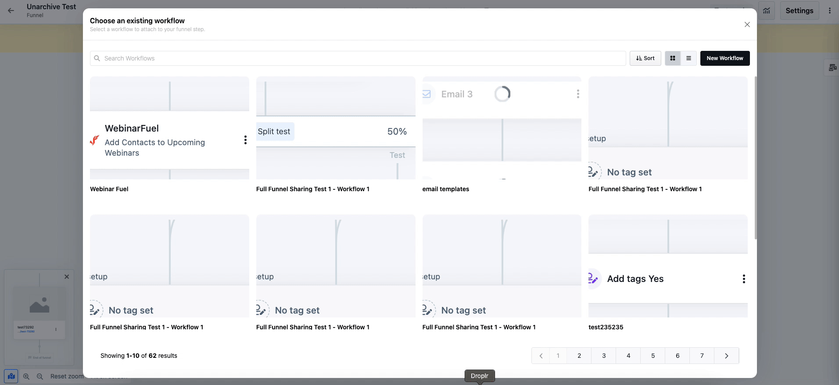Select the Webinar Fuel workflow thumbnail
Viewport: 839px width, 385px height.
click(169, 128)
